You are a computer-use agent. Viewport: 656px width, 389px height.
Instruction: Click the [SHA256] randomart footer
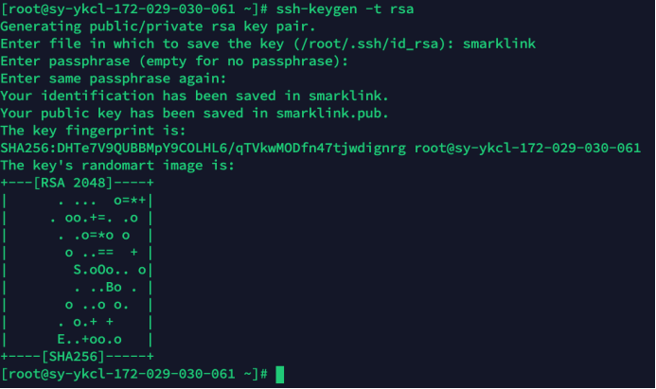pyautogui.click(x=73, y=357)
